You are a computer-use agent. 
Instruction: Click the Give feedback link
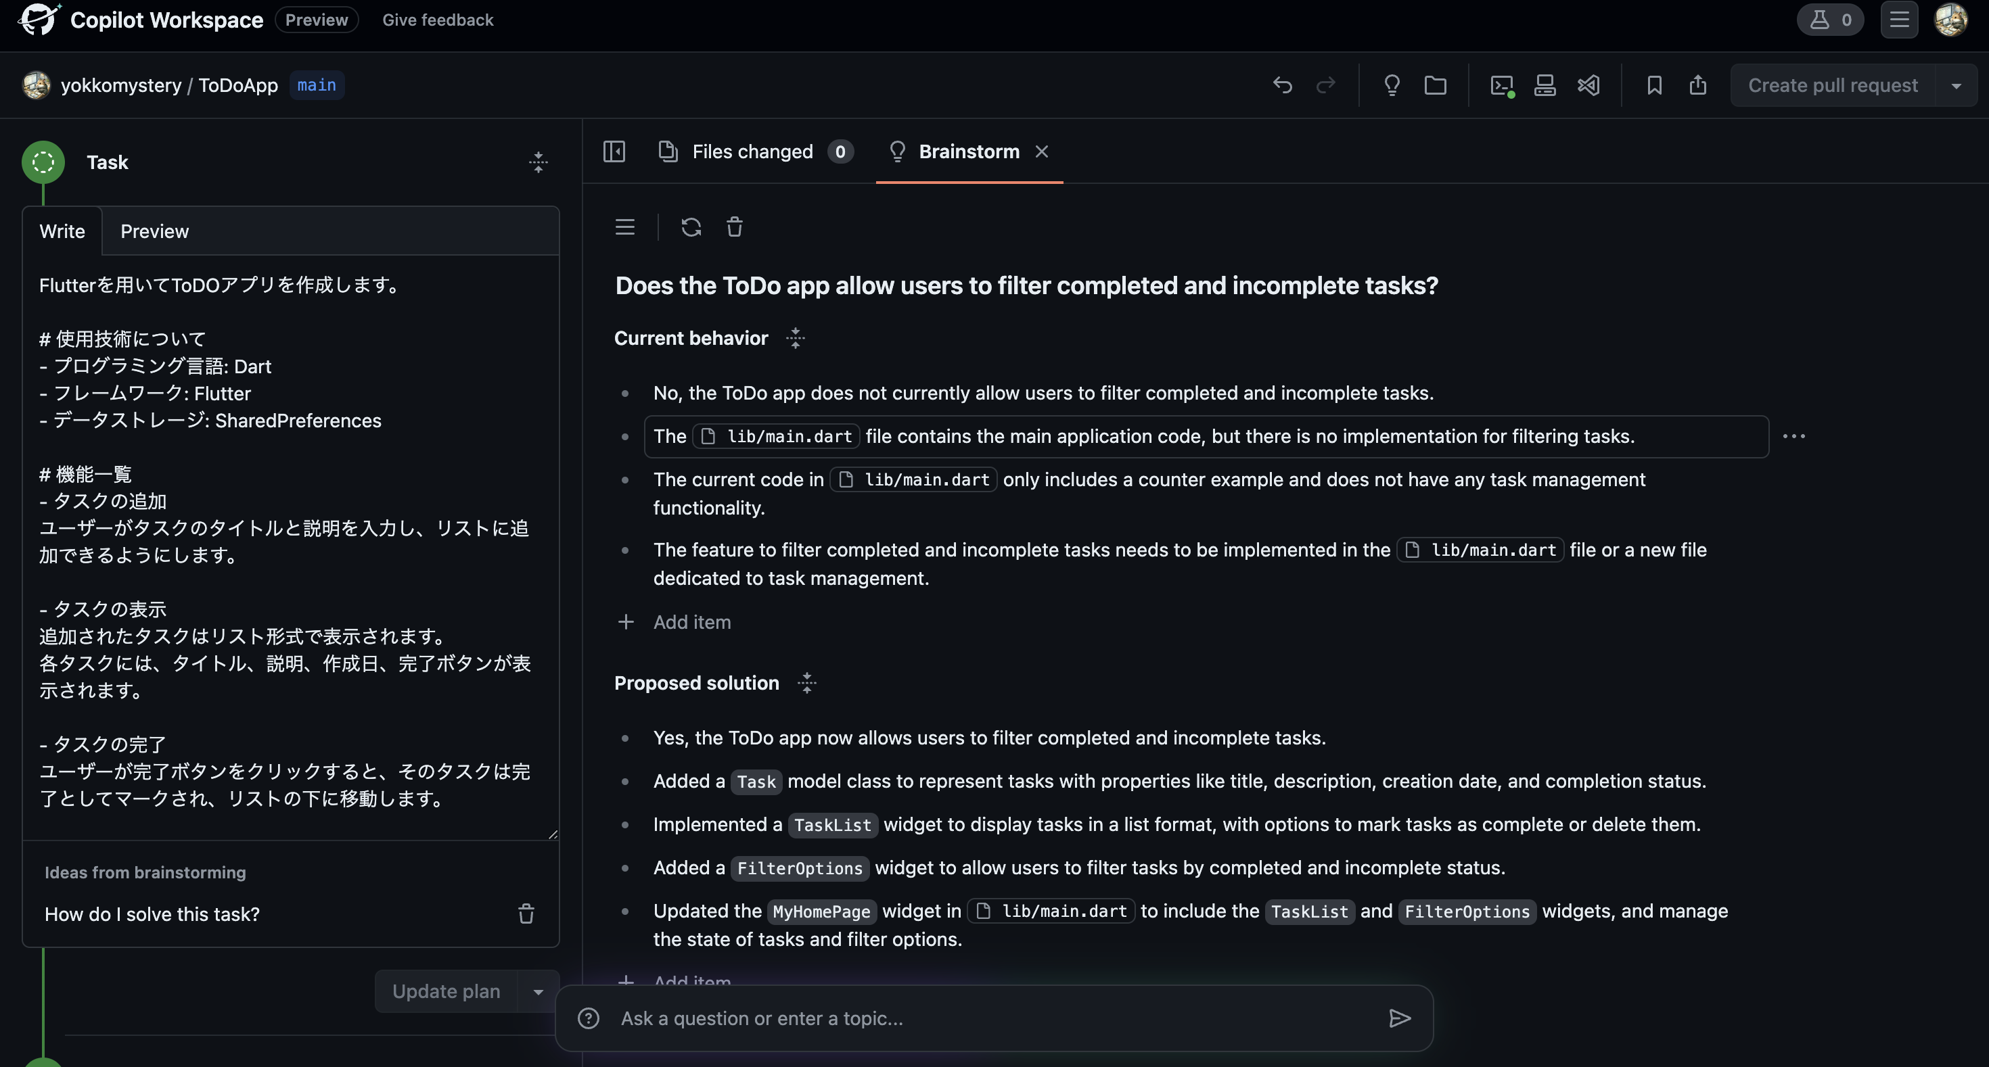coord(437,20)
